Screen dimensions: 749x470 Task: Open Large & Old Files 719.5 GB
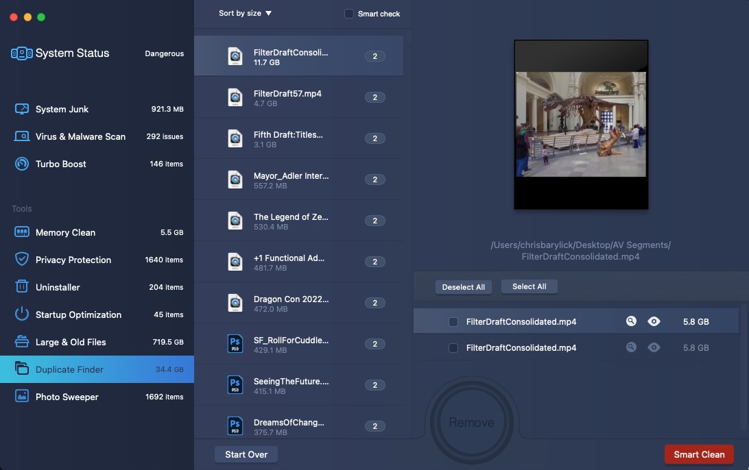click(x=97, y=342)
